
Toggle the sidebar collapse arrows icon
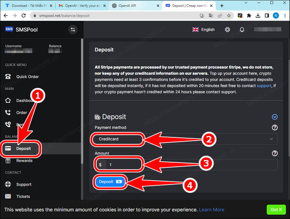click(73, 30)
